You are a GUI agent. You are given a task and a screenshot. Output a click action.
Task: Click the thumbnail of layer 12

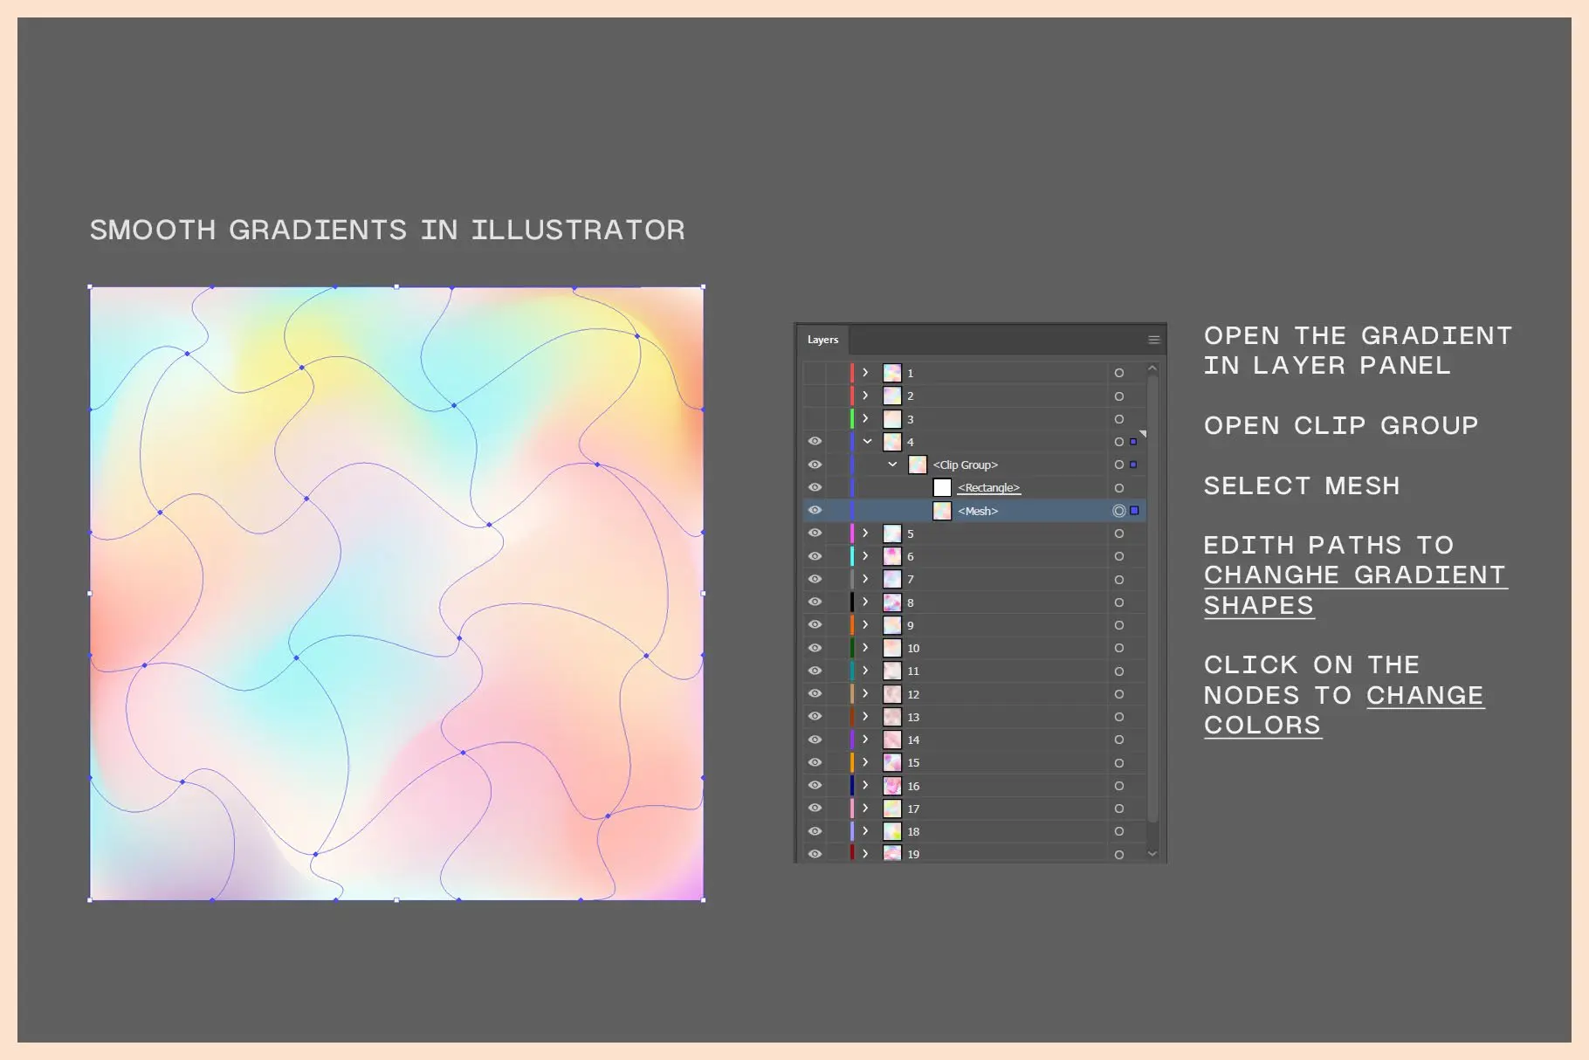[891, 694]
